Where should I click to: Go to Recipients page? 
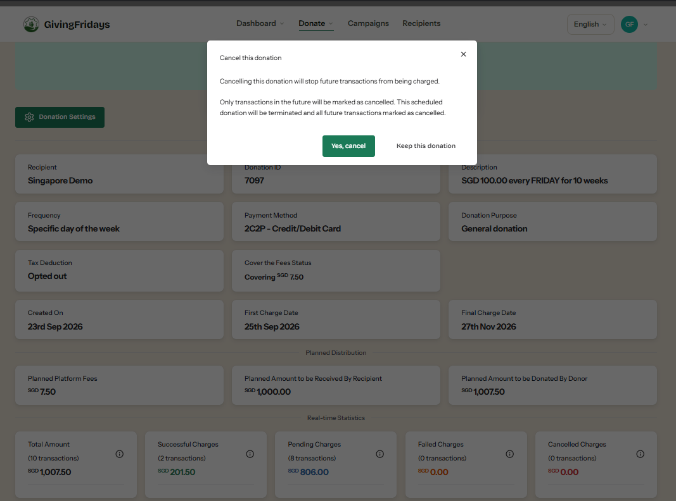click(x=421, y=23)
